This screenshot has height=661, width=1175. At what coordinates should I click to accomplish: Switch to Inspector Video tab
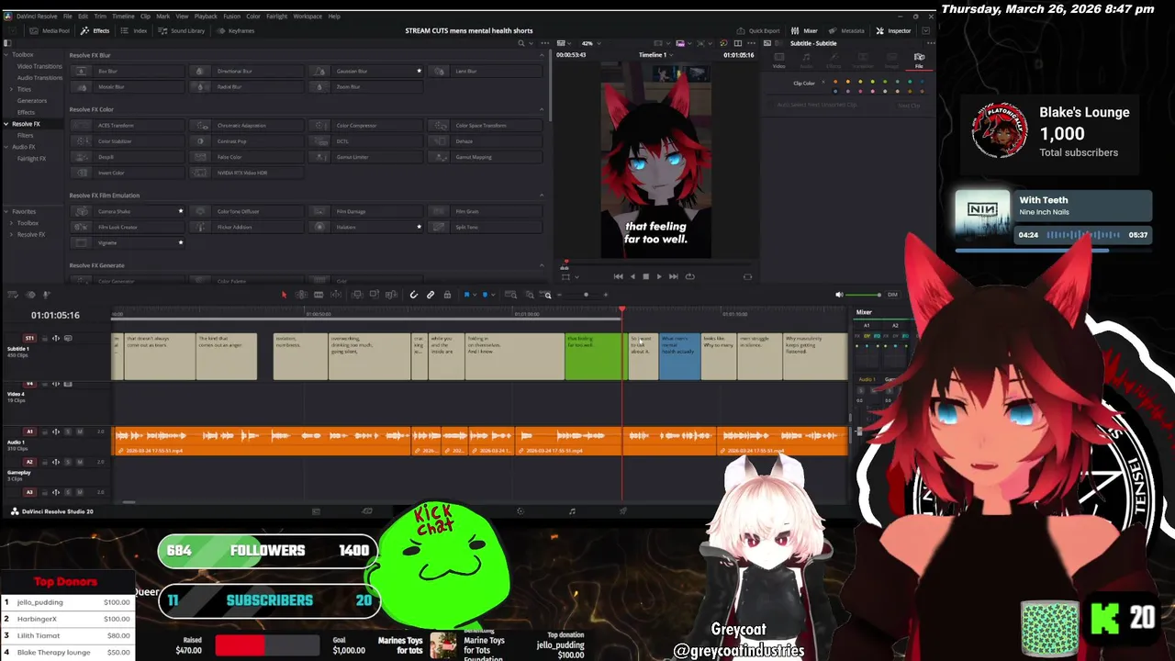(x=778, y=60)
